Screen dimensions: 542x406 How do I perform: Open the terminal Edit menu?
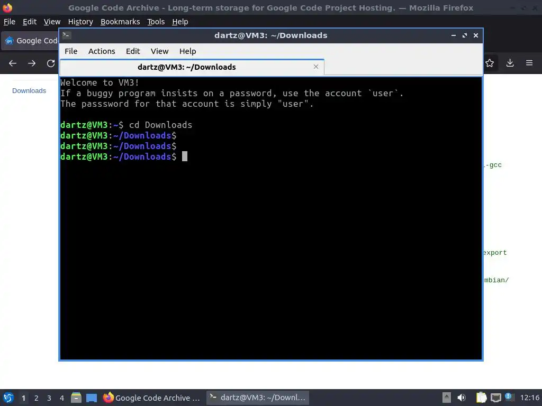pyautogui.click(x=133, y=51)
